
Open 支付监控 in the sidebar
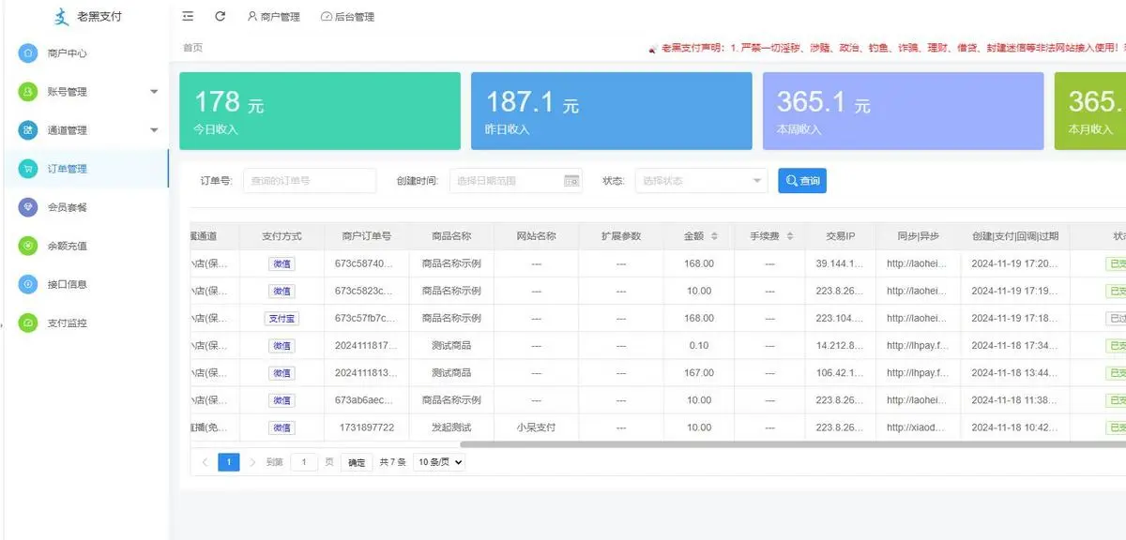click(66, 322)
